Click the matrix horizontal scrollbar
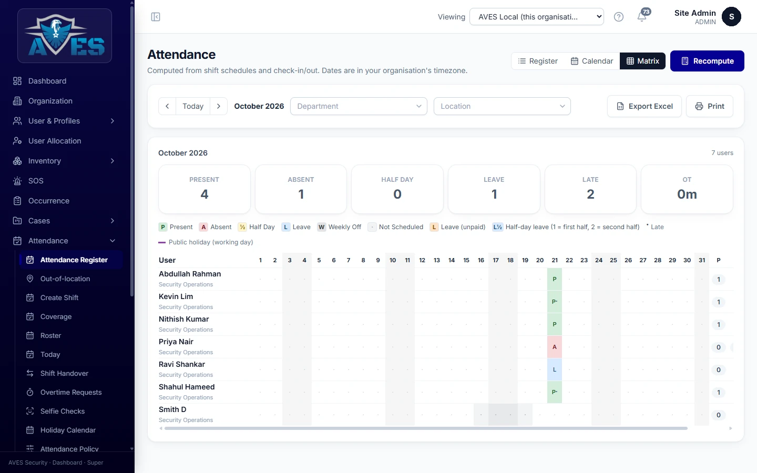757x473 pixels. [426, 428]
